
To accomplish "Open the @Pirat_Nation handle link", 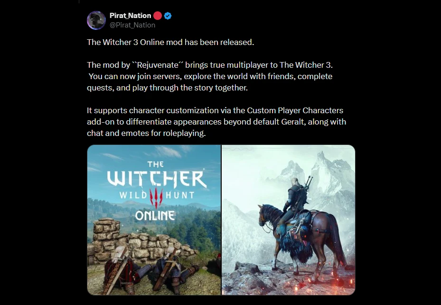I will coord(132,25).
